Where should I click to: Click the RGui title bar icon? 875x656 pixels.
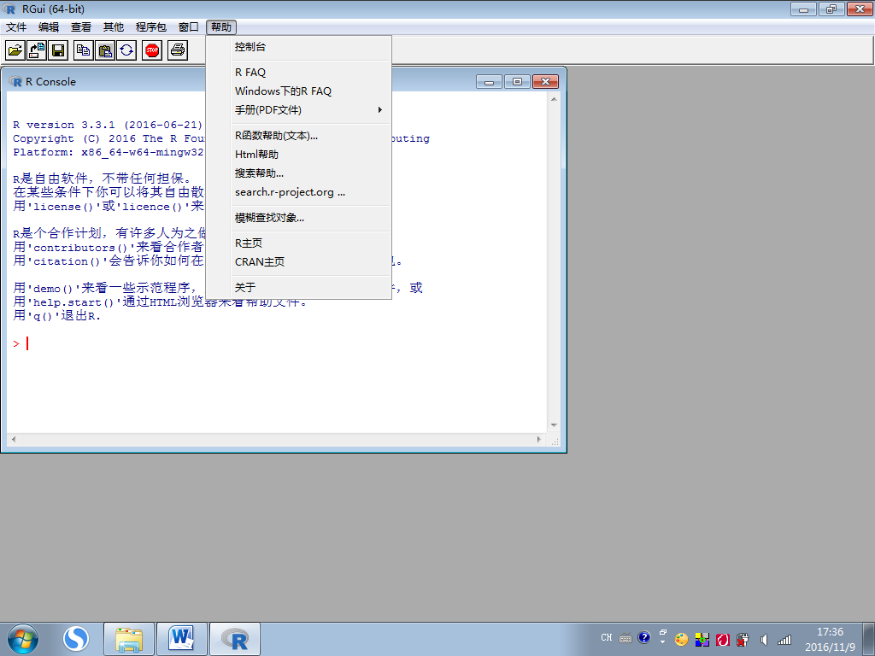[x=9, y=9]
